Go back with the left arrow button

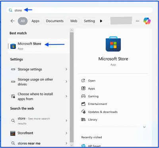[x=13, y=21]
